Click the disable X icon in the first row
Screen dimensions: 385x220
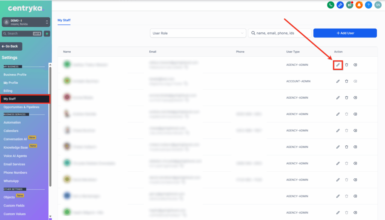pyautogui.click(x=355, y=65)
